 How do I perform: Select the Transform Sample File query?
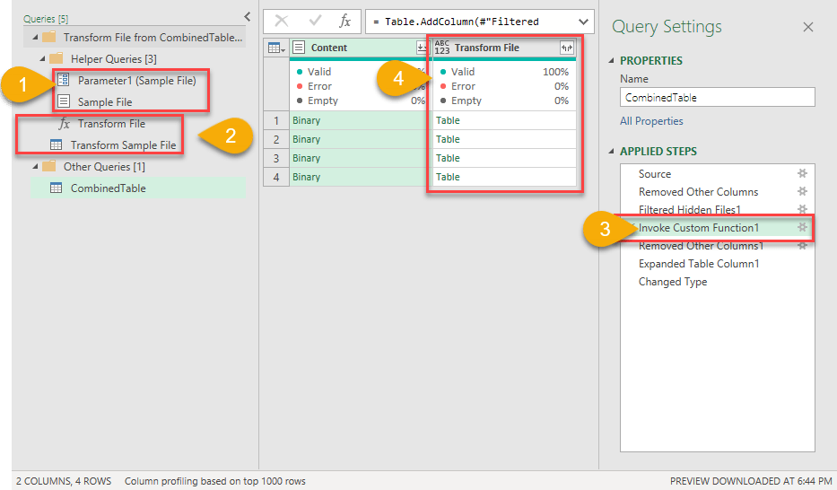[x=123, y=144]
